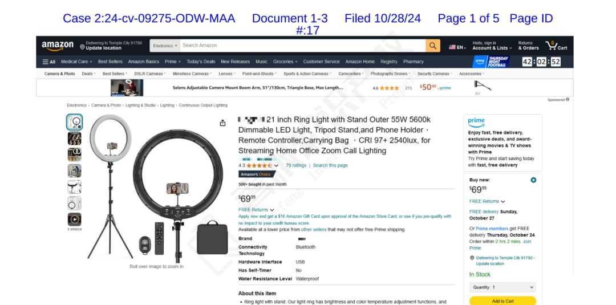Click the other sellers link

tap(314, 229)
